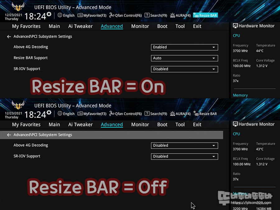Open AURA(F4) lighting in the upper BIOS toolbar
The height and width of the screenshot is (210, 280).
click(180, 15)
